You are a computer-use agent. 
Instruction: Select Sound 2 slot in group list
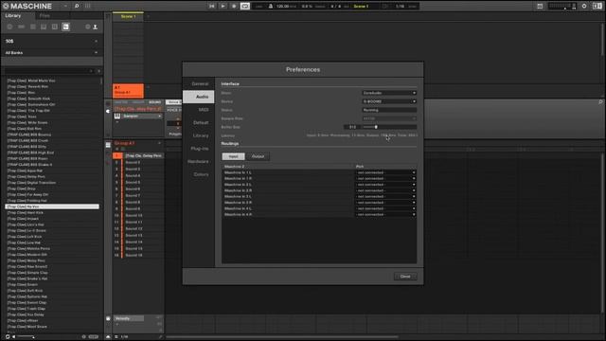tap(138, 162)
